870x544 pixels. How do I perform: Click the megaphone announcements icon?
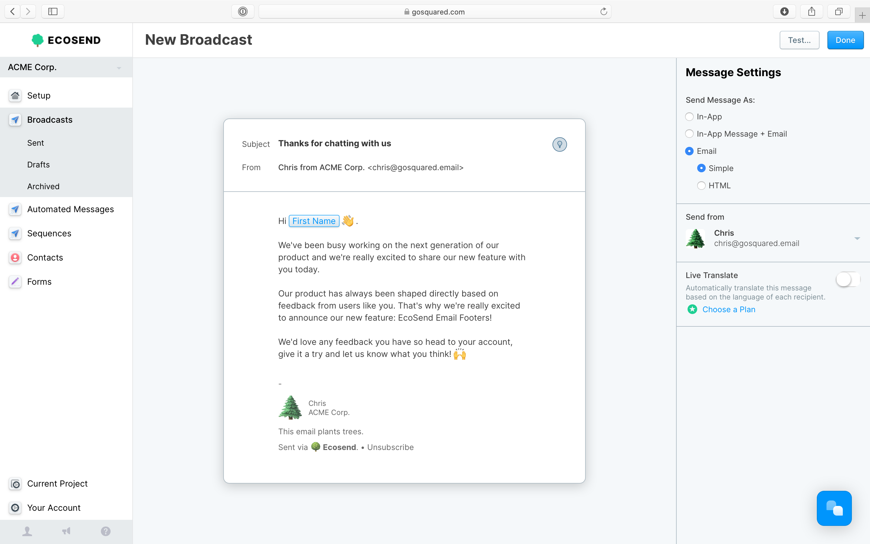point(66,531)
